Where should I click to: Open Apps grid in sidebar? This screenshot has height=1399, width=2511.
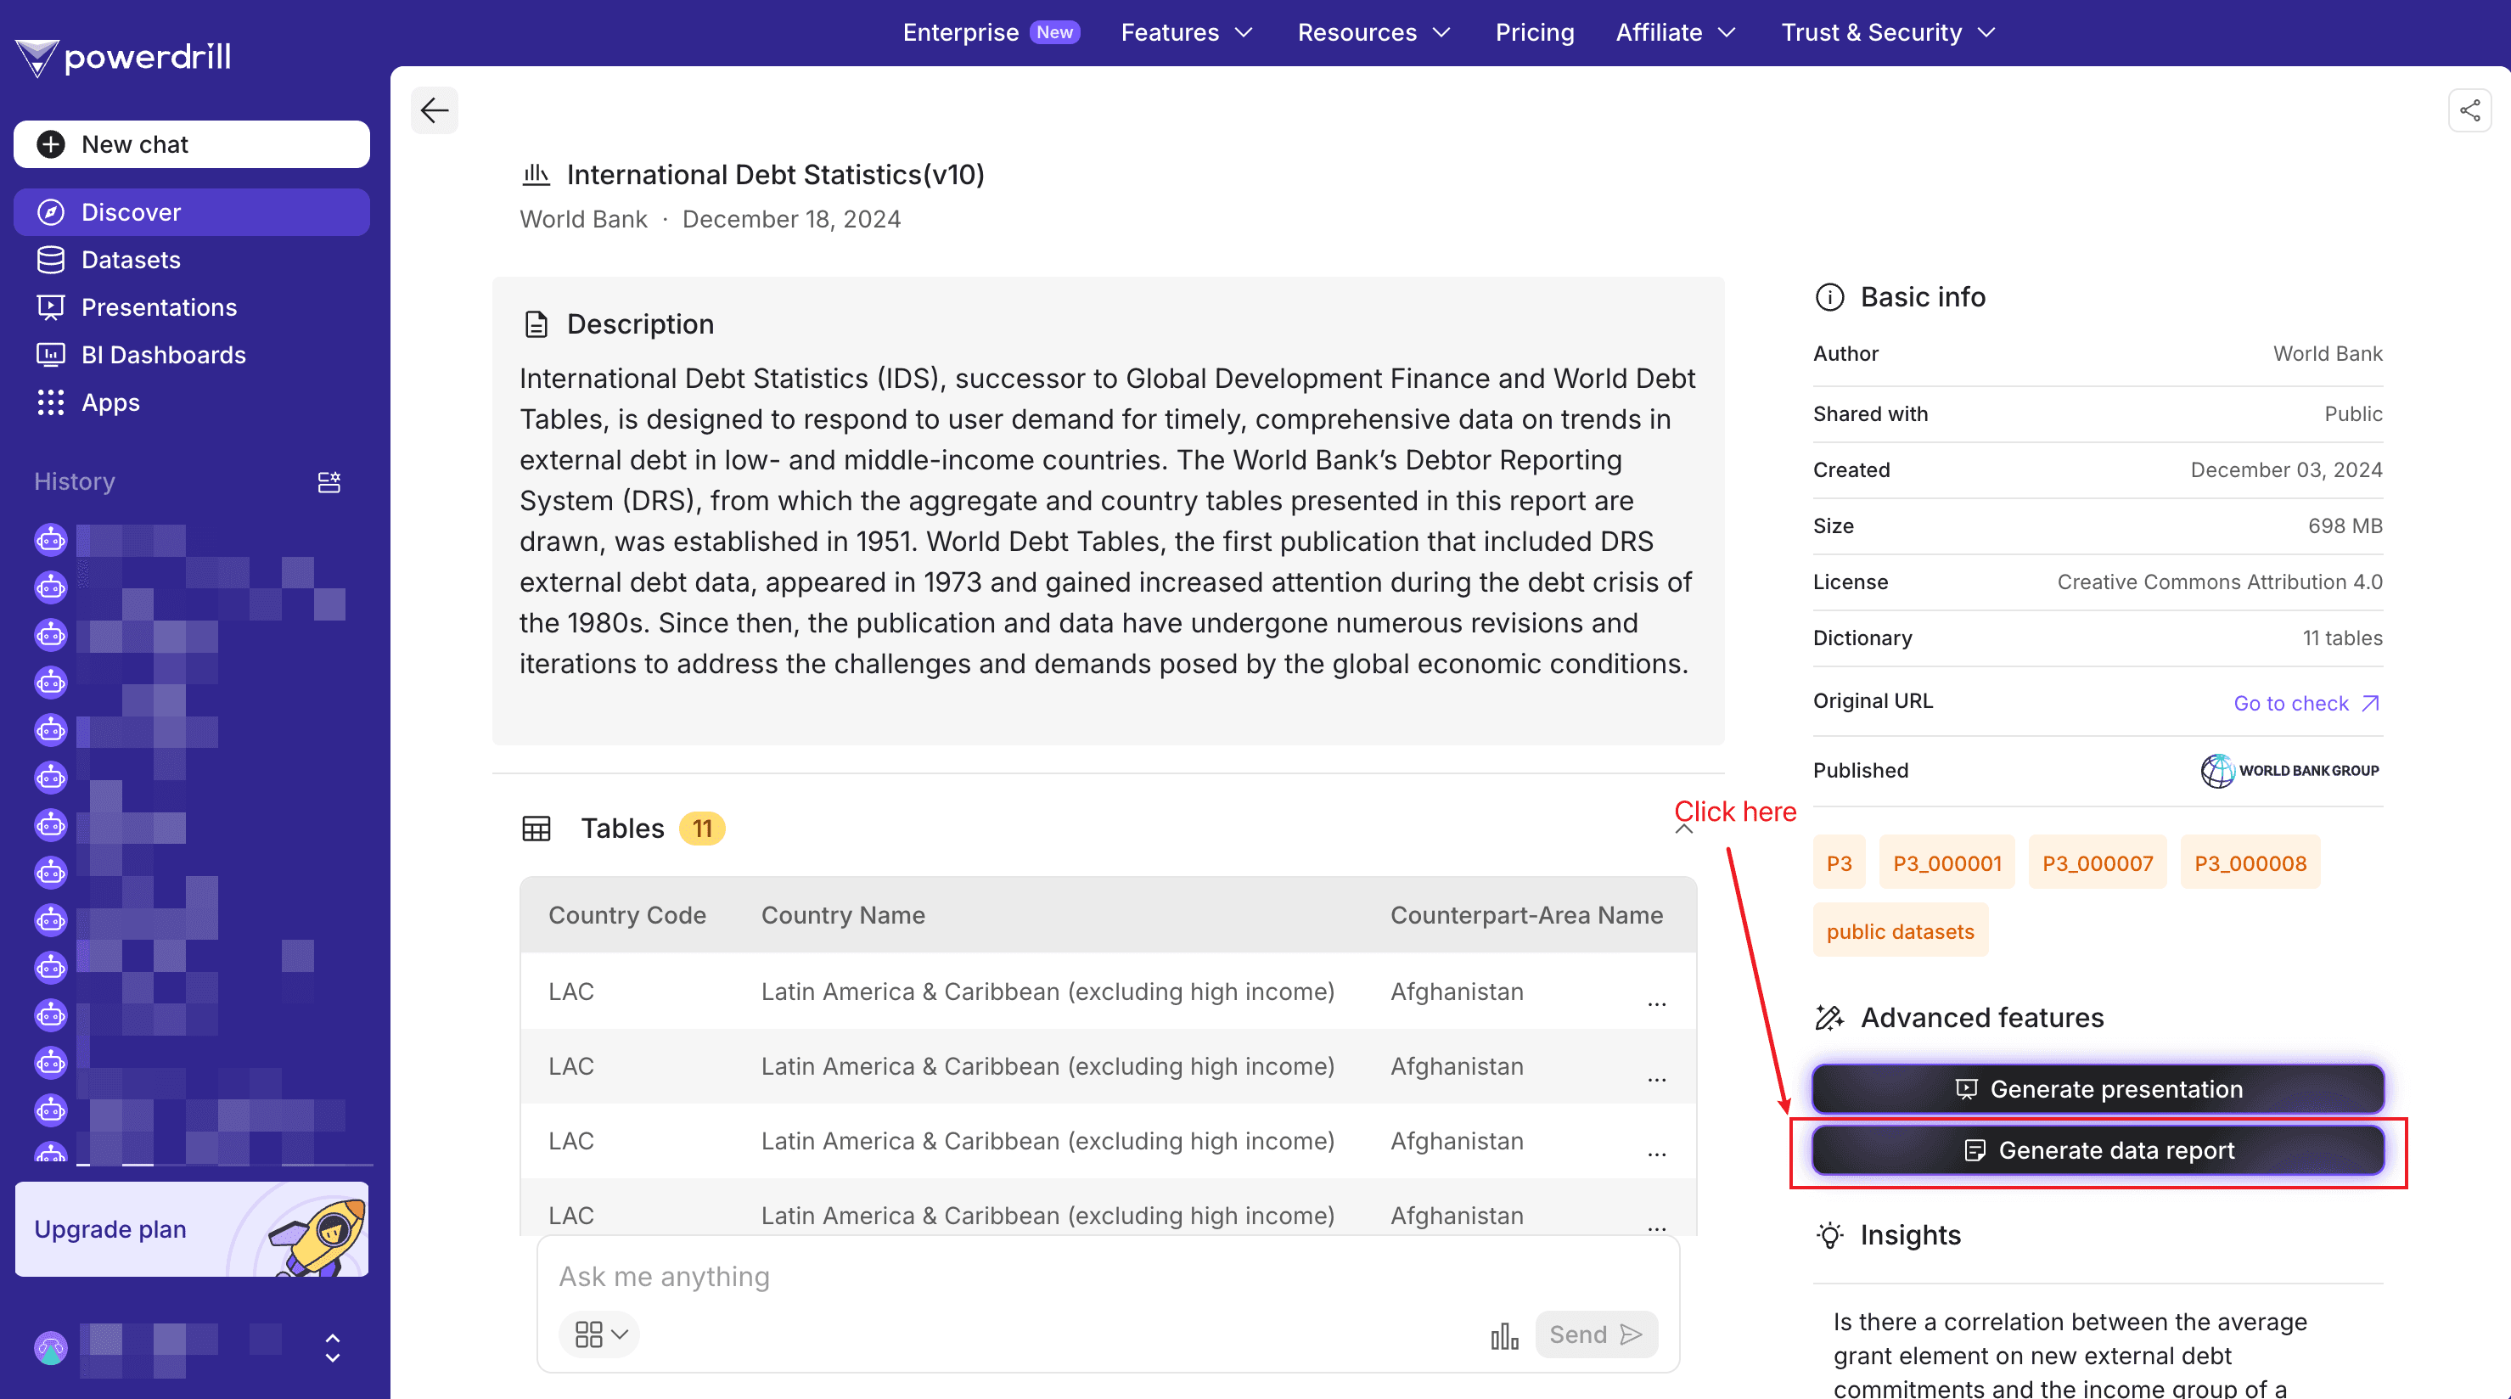pos(110,402)
